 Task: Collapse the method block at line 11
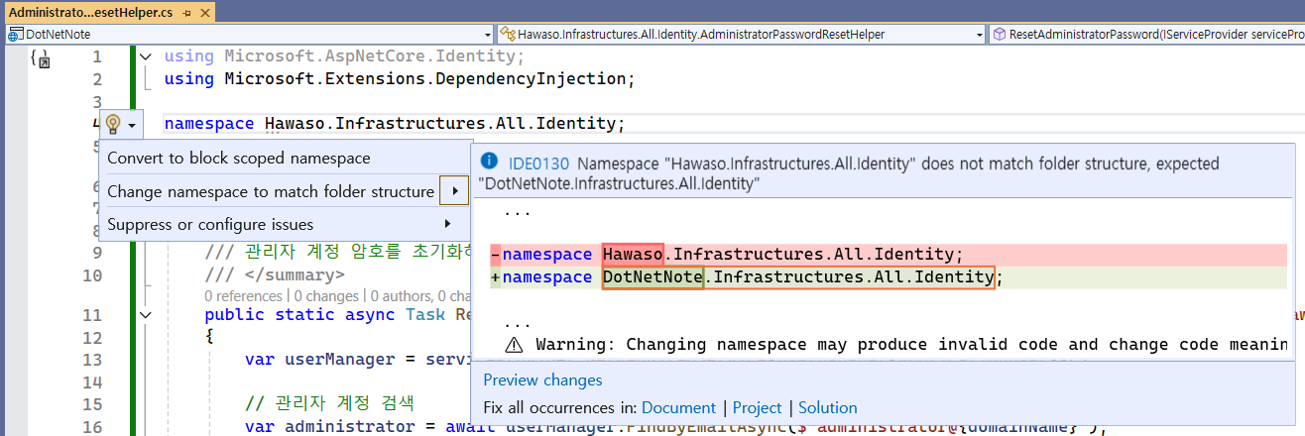click(147, 315)
